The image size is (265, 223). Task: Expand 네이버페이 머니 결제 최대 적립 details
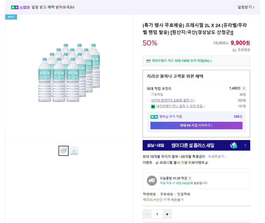(x=204, y=106)
